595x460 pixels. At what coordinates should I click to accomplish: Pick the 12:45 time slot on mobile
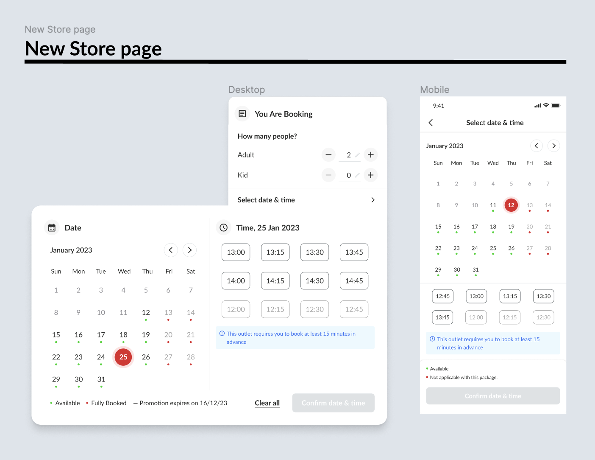(x=442, y=297)
